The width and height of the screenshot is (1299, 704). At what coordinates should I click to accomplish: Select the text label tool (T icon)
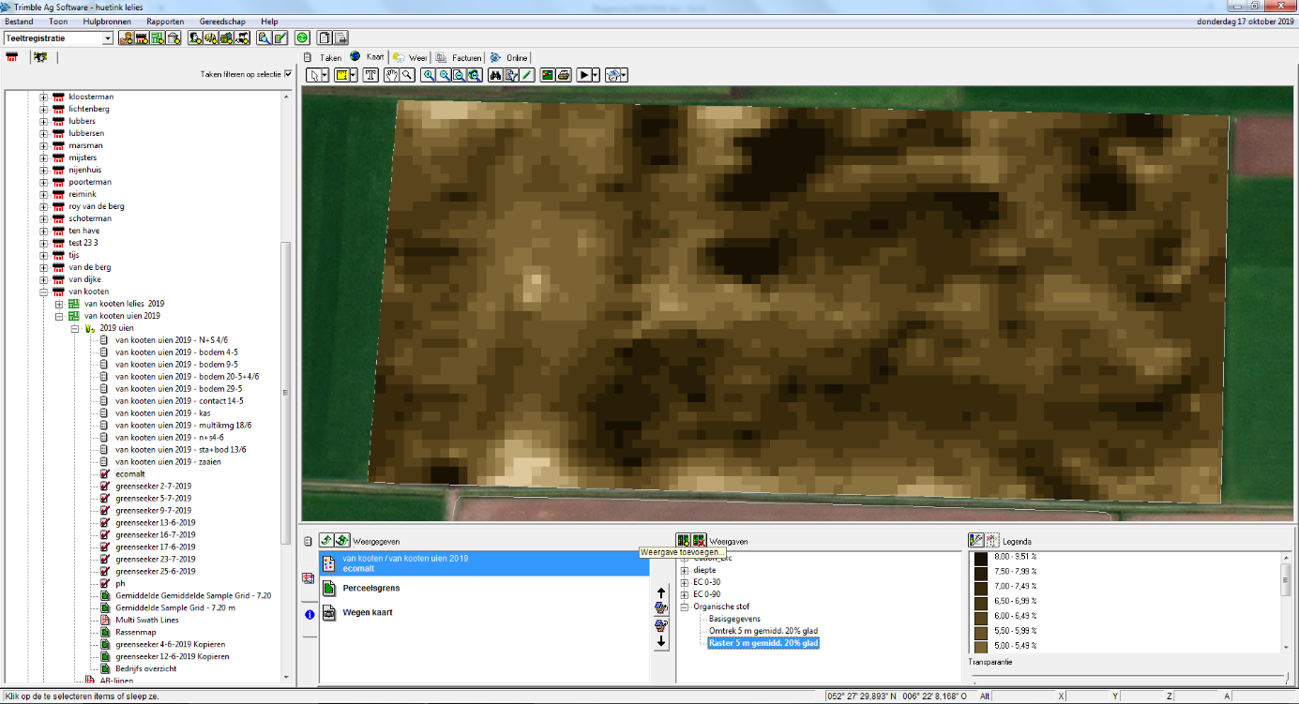click(370, 75)
